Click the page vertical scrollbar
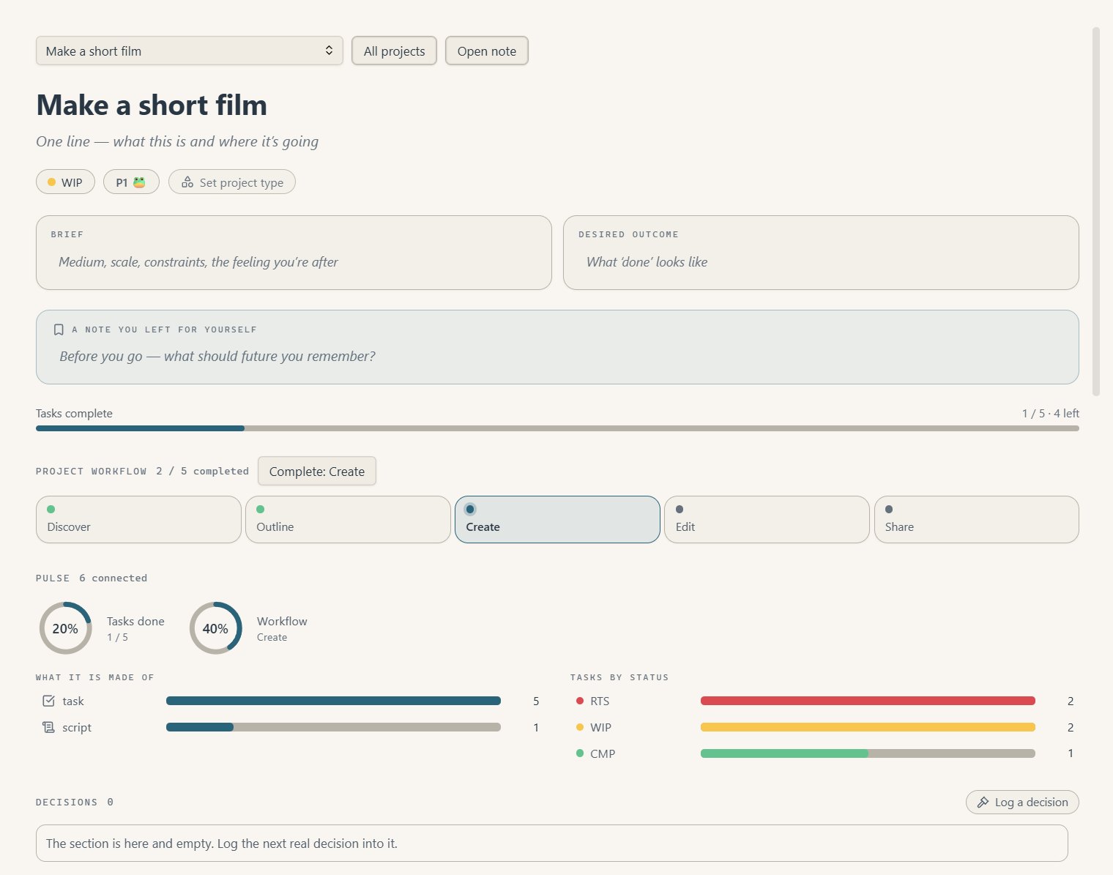The width and height of the screenshot is (1113, 875). point(1095,212)
